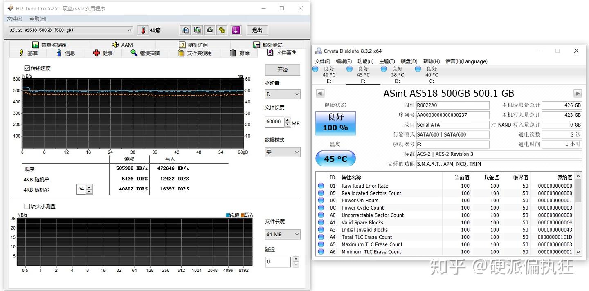
Task: Open HD Tune options via the gears icon
Action: coord(223,30)
